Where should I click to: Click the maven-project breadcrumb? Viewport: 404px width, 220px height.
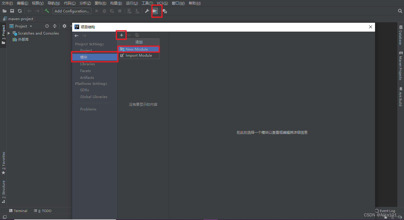point(18,19)
